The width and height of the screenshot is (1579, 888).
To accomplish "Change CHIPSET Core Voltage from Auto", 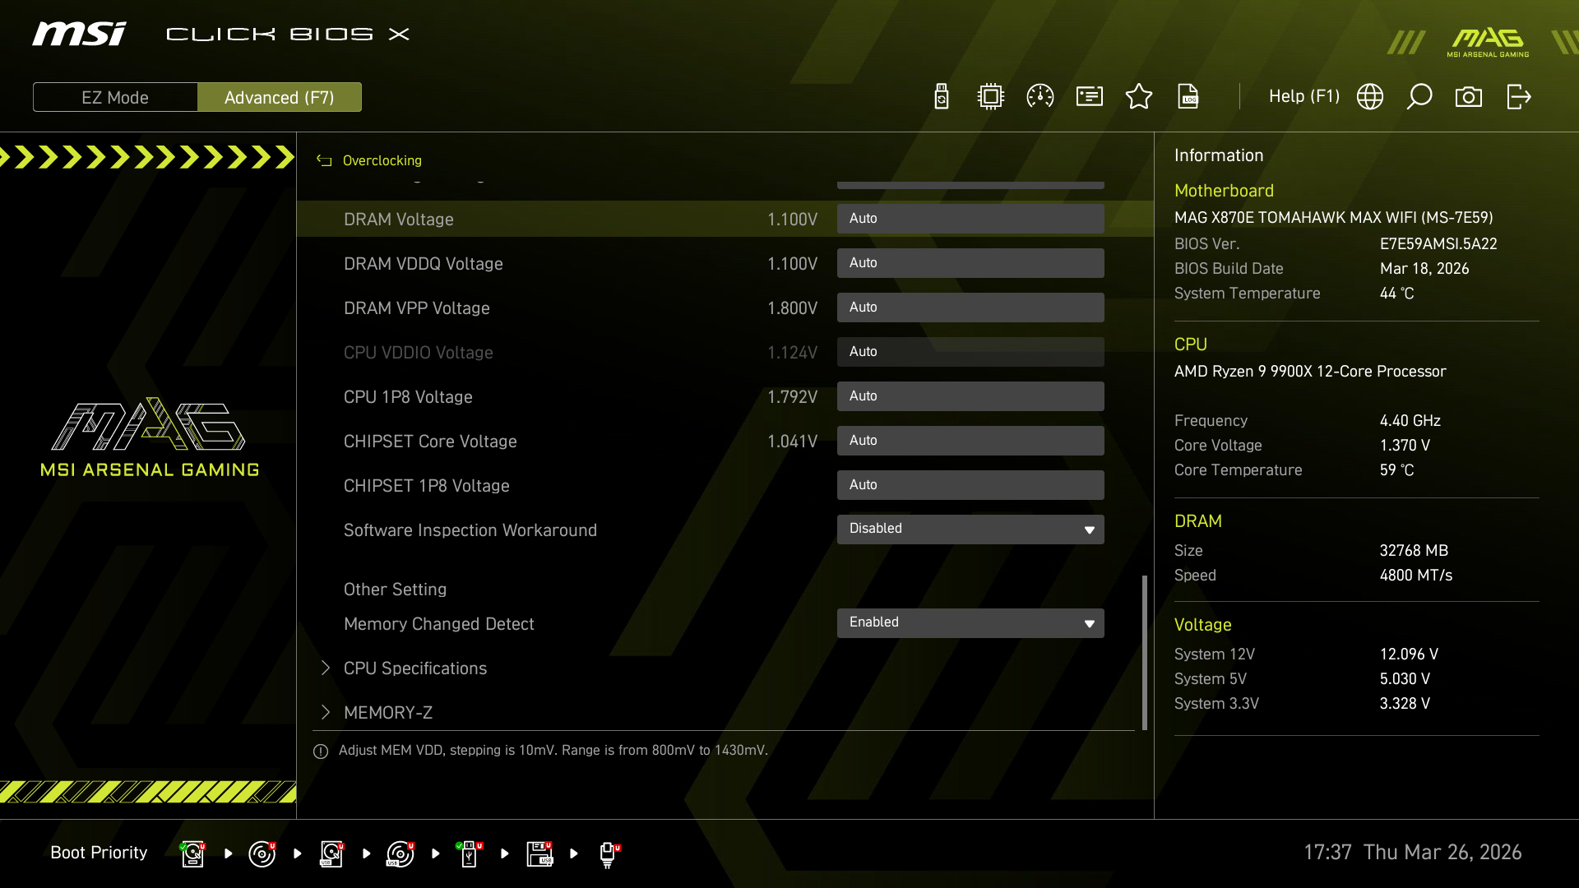I will point(970,441).
